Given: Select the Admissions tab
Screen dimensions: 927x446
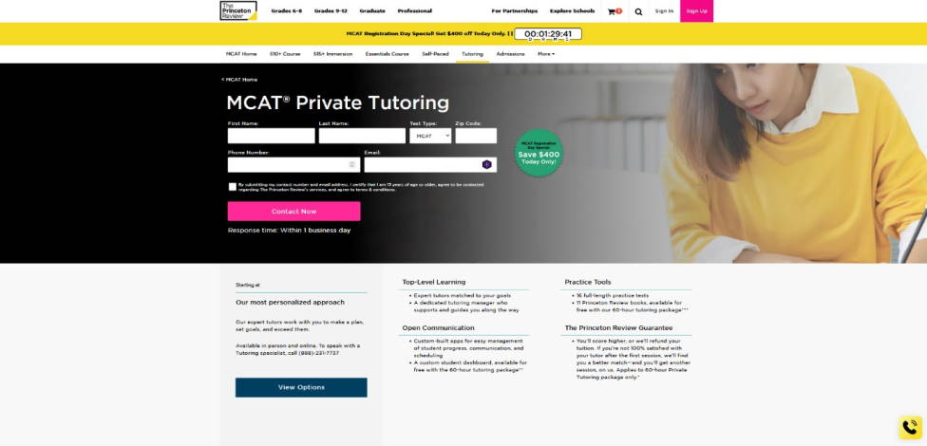Looking at the screenshot, I should [510, 54].
